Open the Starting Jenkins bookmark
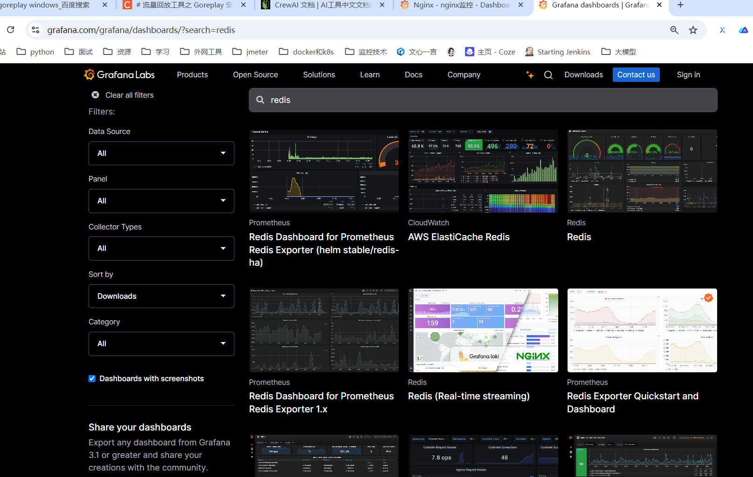This screenshot has width=753, height=477. pos(557,52)
